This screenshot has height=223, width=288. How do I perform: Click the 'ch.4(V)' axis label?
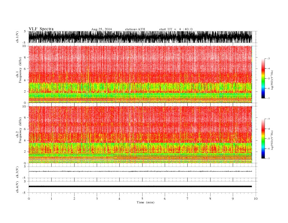point(17,187)
